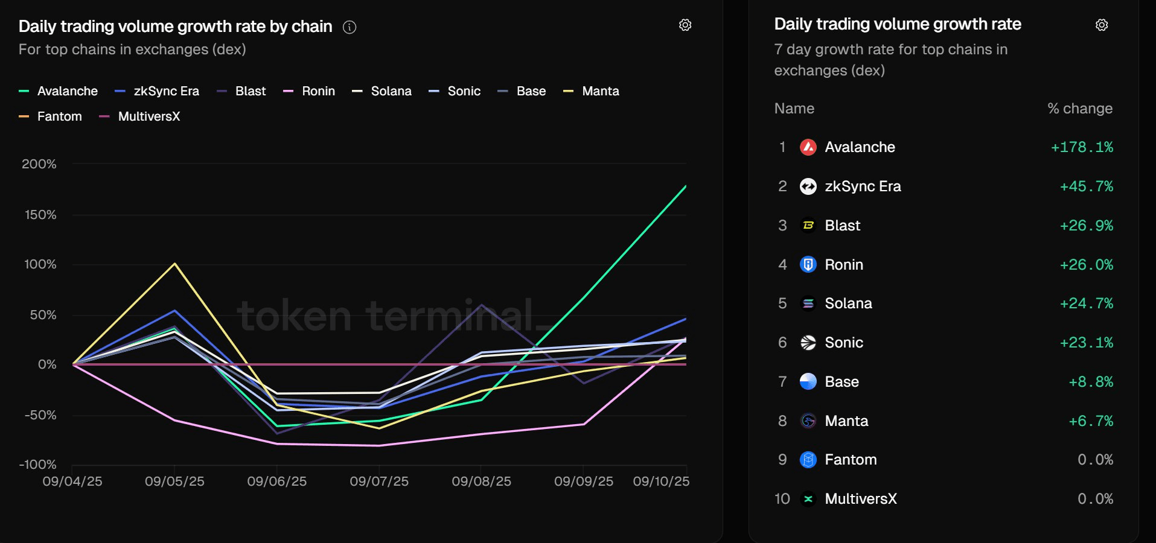
Task: Sort table by the % change header
Action: [x=1080, y=109]
